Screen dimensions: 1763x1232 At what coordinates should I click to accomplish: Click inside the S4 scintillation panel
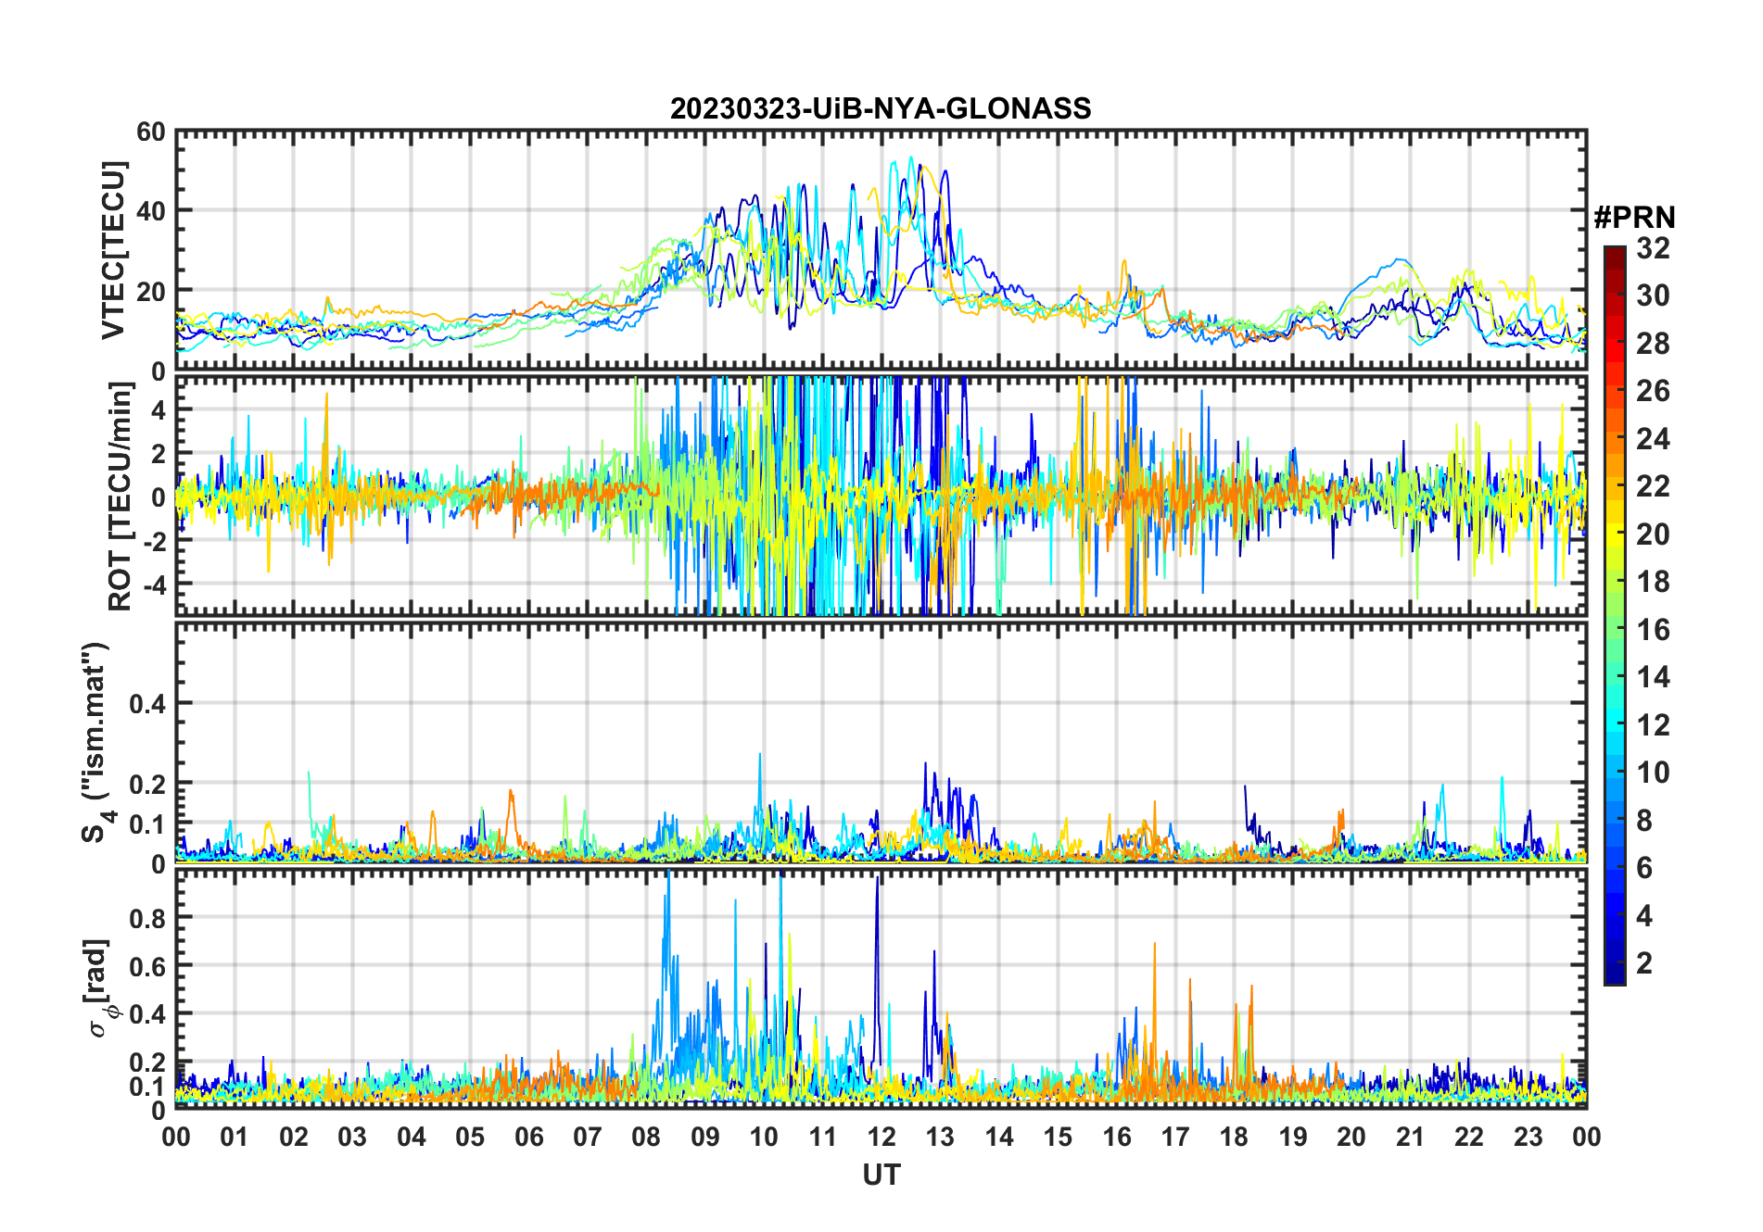pos(881,742)
